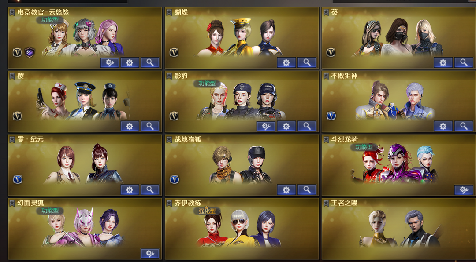Click the 功能型 tag on 影豹 card
This screenshot has height=262, width=476.
click(x=207, y=84)
